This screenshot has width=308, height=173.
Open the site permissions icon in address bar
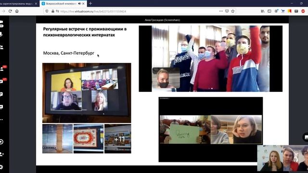click(57, 11)
